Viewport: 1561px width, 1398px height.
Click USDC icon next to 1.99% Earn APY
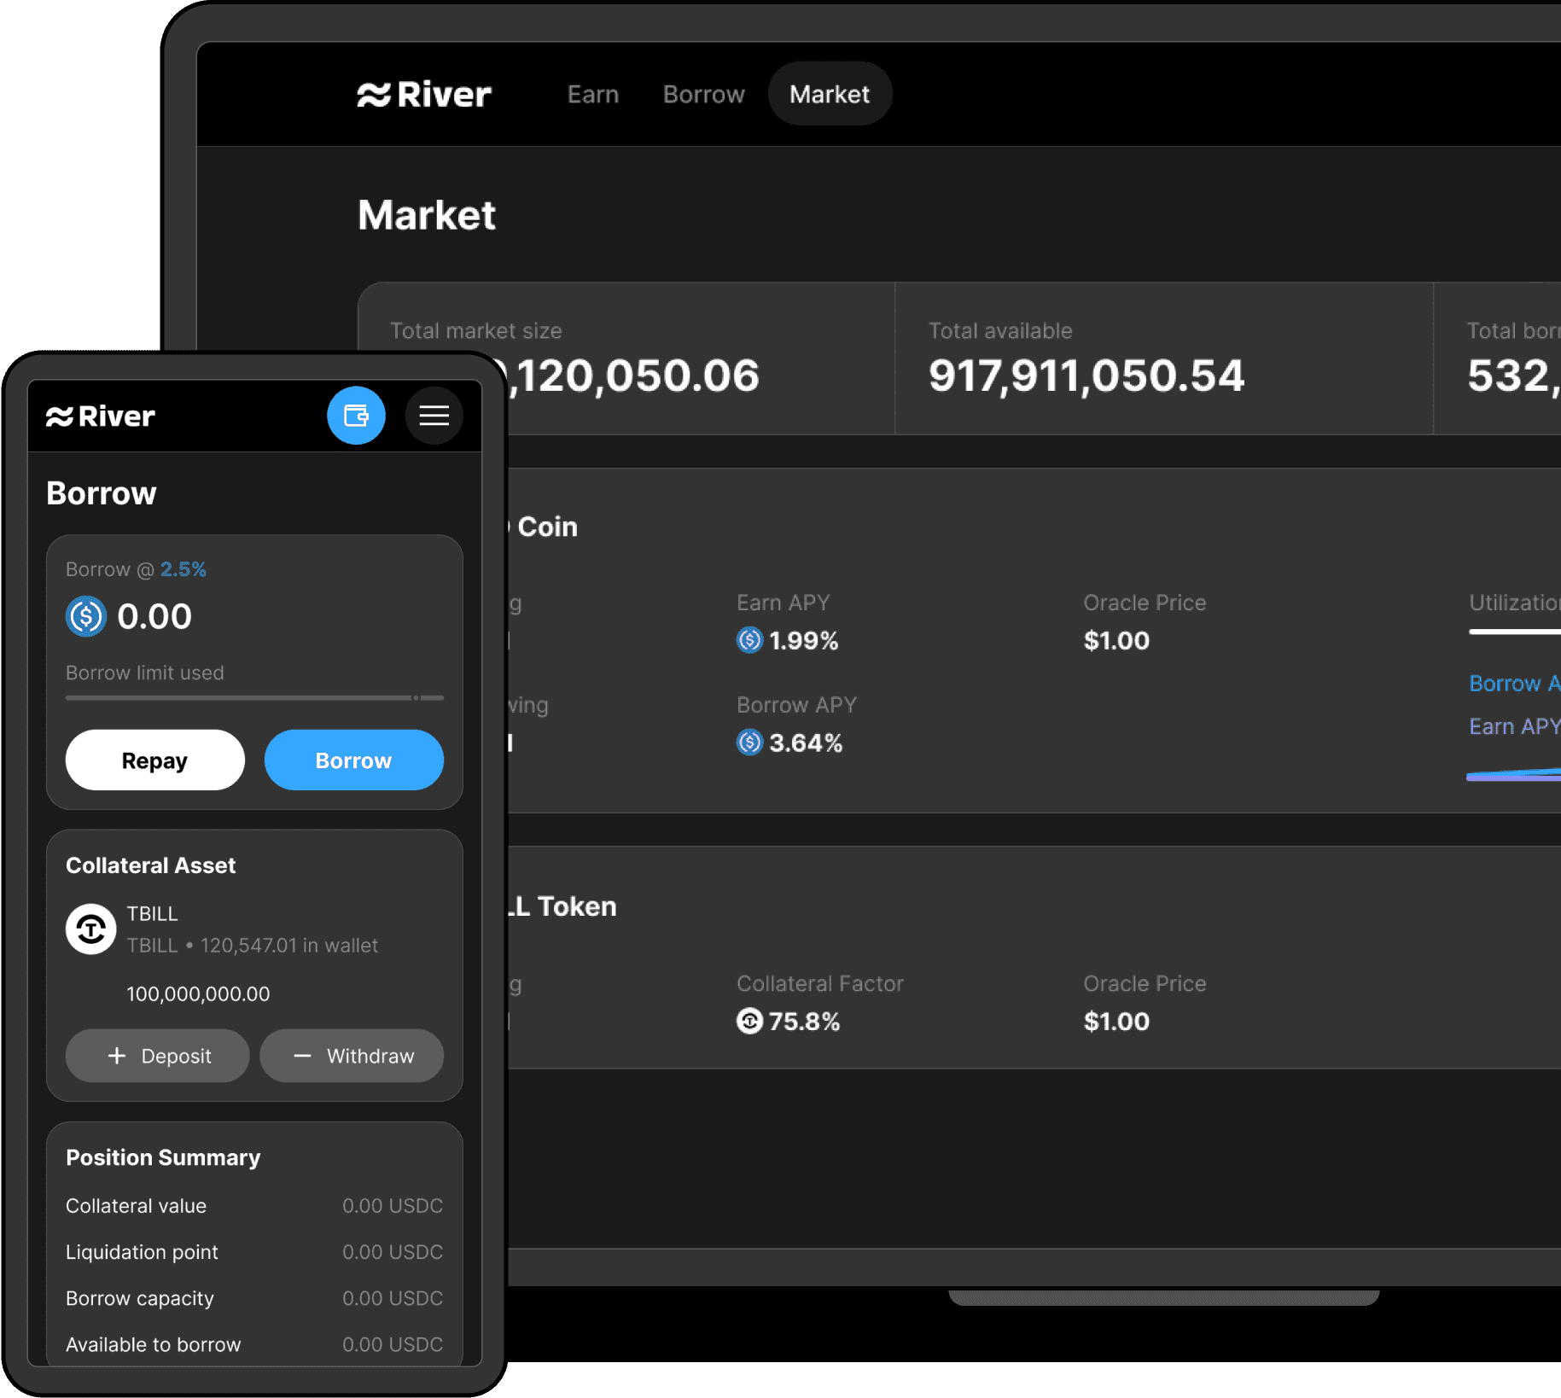[749, 640]
